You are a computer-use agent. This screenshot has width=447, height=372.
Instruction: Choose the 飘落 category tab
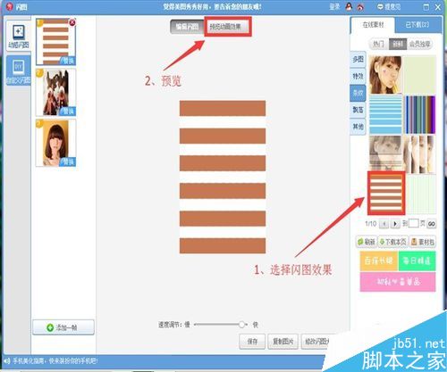(358, 110)
